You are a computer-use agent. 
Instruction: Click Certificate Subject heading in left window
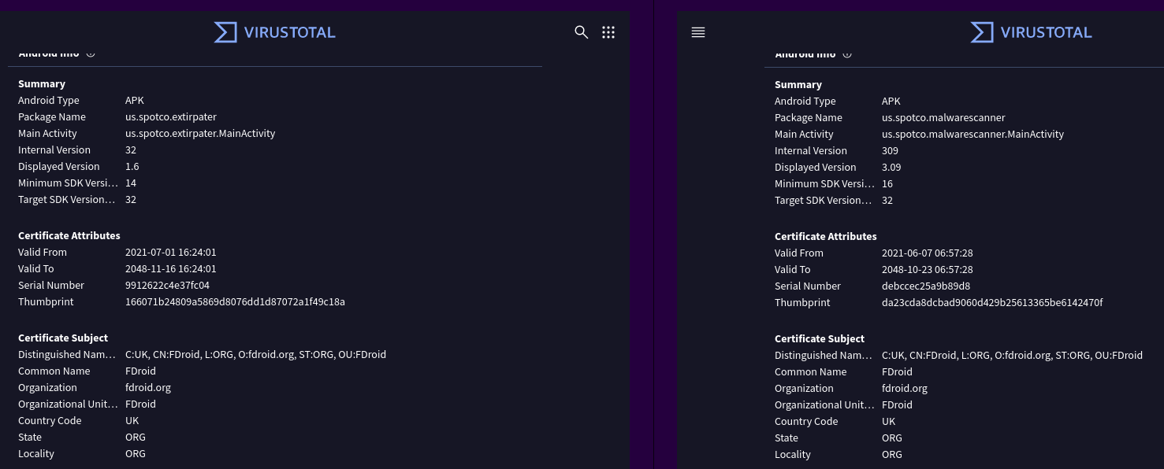(63, 338)
